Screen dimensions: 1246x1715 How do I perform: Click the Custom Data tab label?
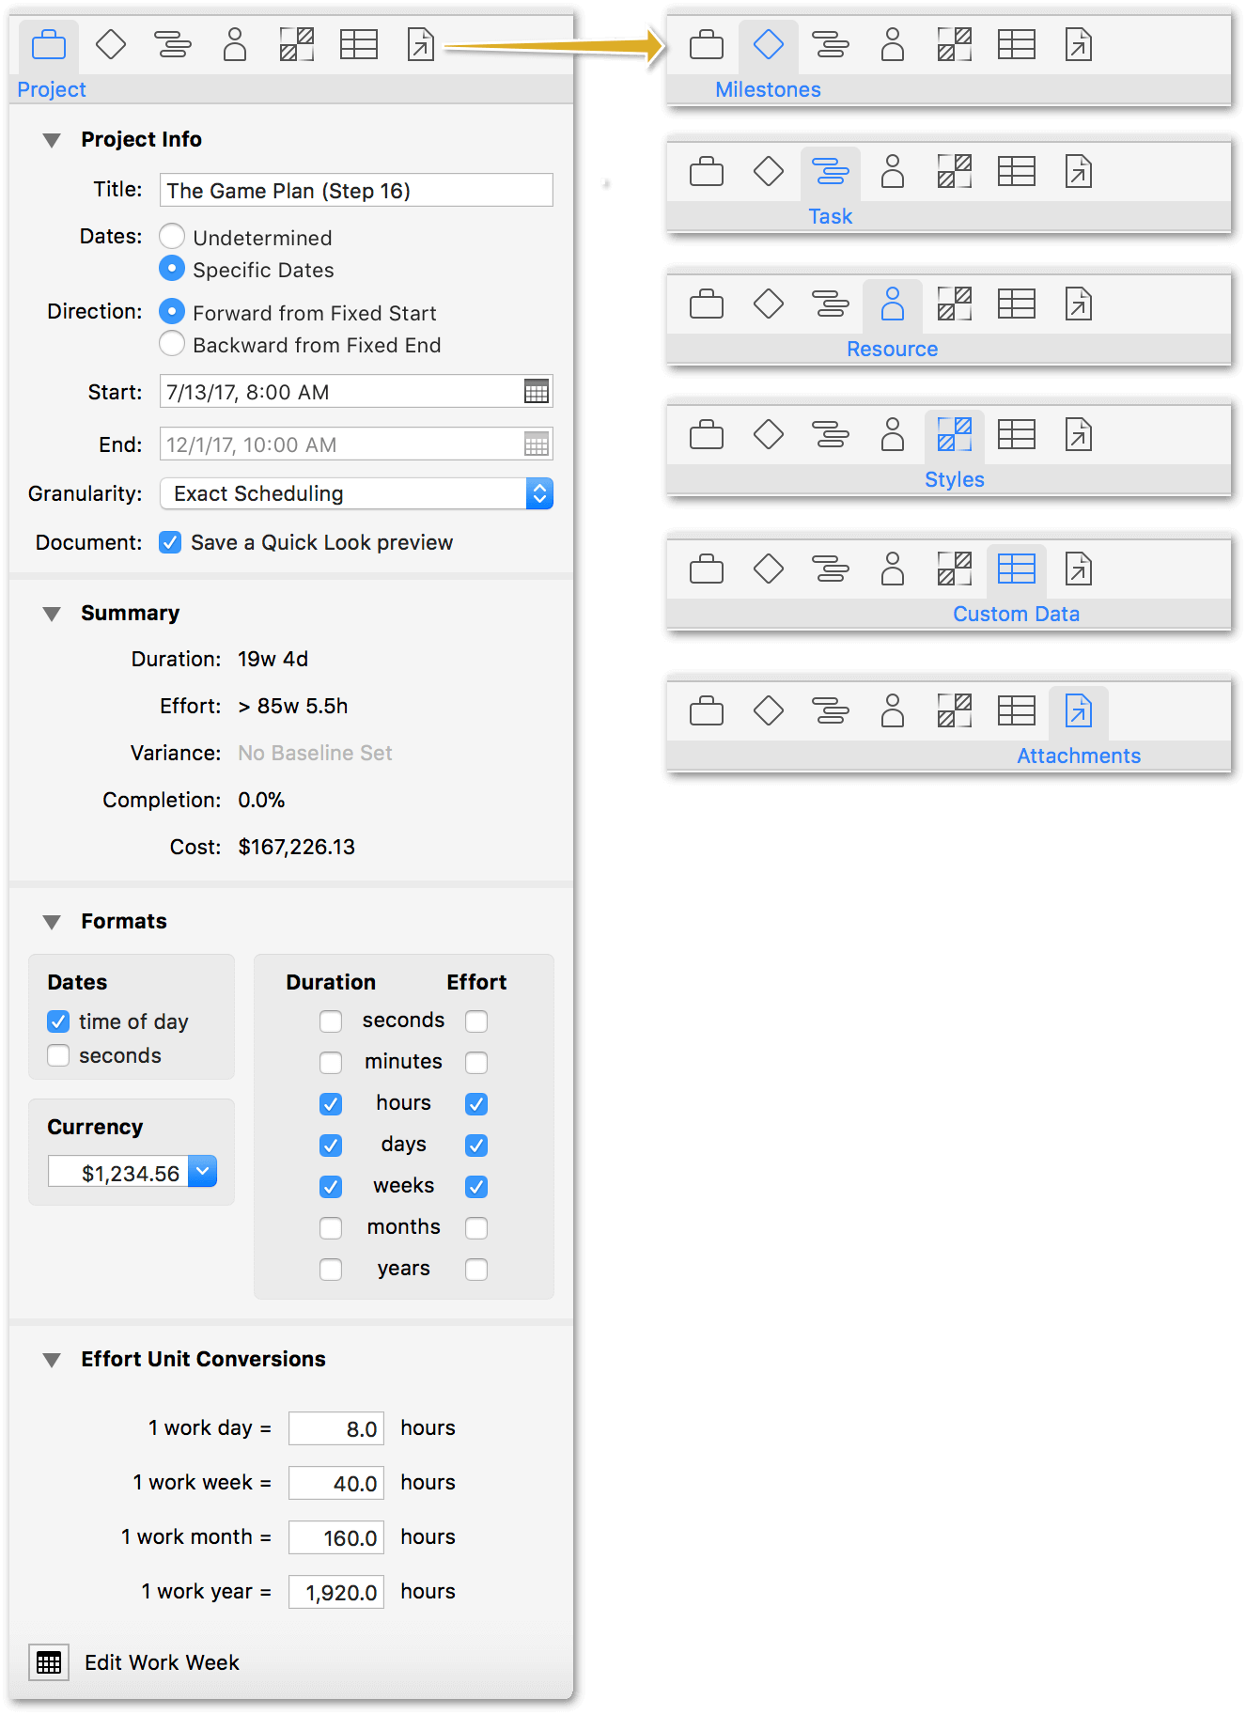point(1016,614)
